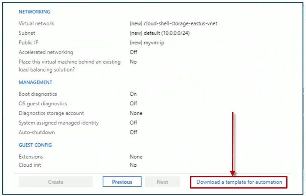Click the Accelerated networking Off value
This screenshot has width=306, height=196.
click(x=133, y=52)
